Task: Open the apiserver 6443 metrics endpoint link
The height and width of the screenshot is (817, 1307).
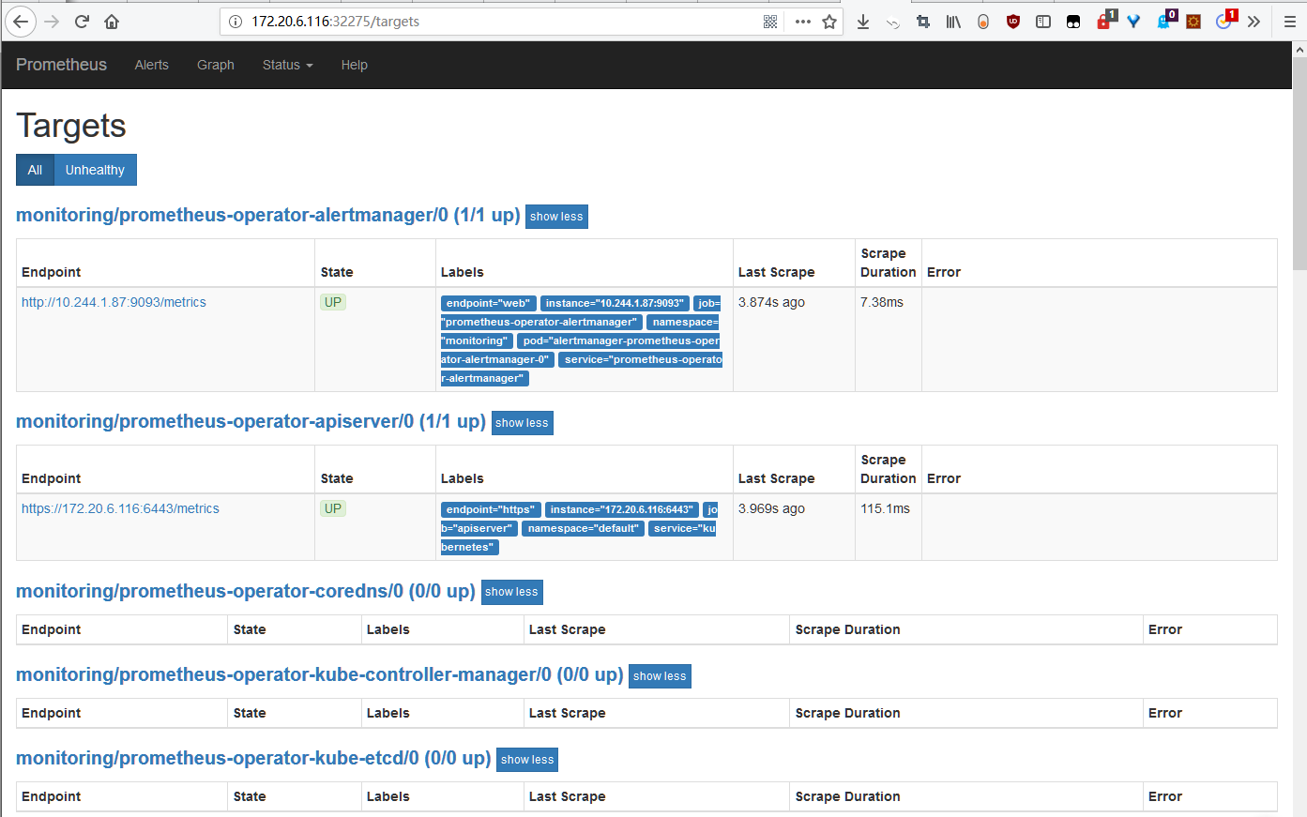Action: 120,508
